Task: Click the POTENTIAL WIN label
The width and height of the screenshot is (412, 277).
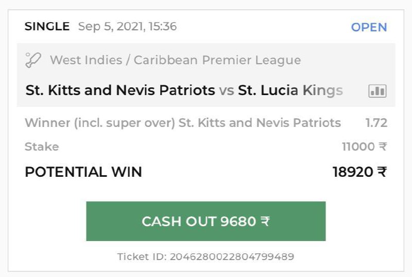Action: (83, 172)
